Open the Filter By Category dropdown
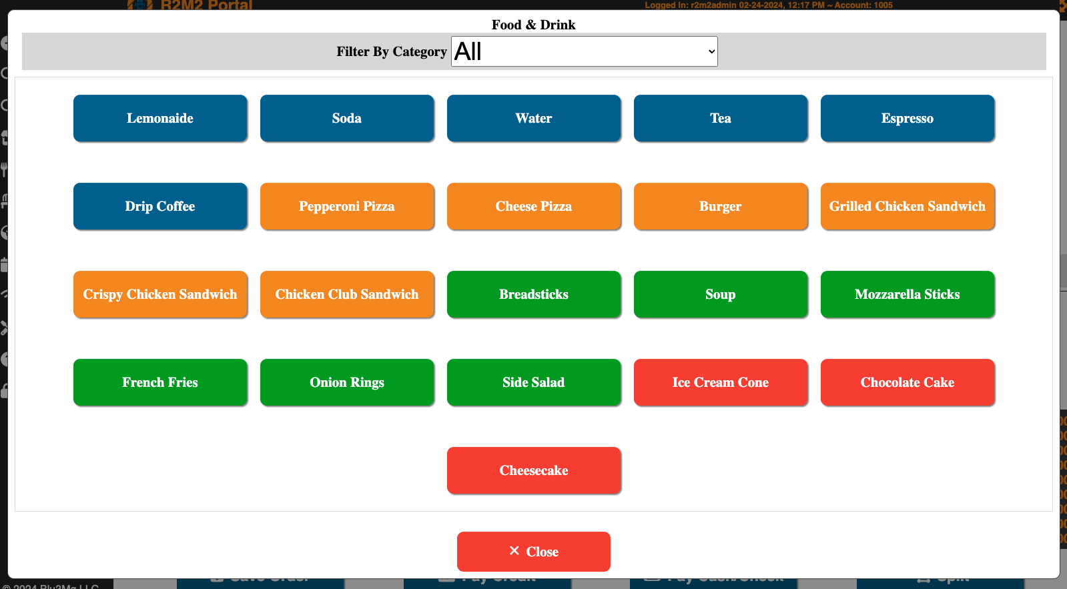This screenshot has height=589, width=1067. tap(584, 51)
